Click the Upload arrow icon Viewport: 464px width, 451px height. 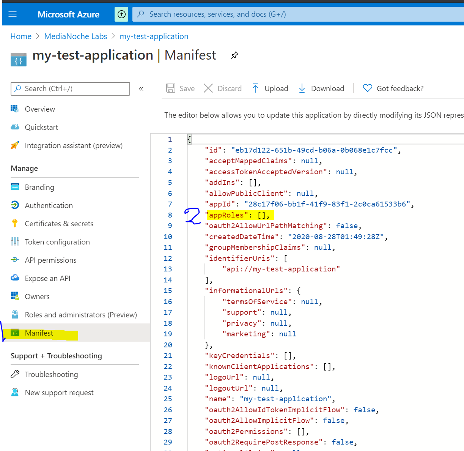pos(255,88)
